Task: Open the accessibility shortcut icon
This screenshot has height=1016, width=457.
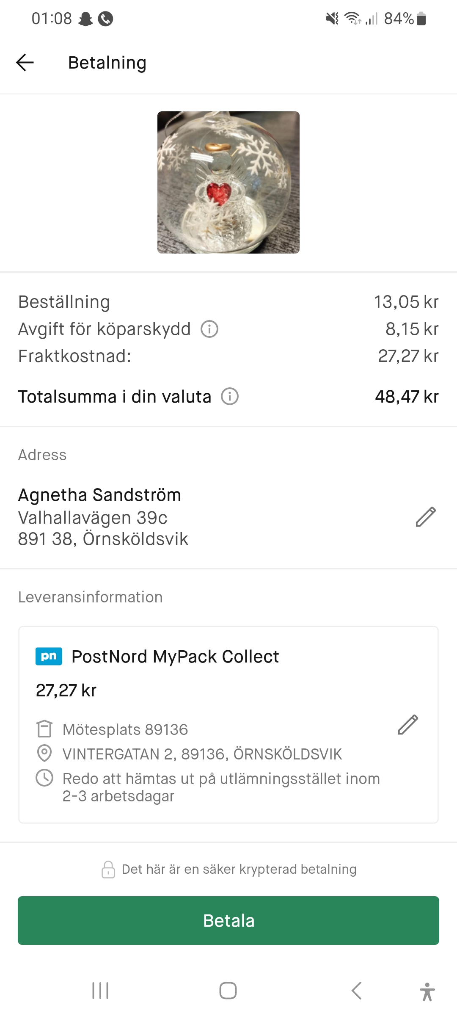Action: click(x=427, y=991)
